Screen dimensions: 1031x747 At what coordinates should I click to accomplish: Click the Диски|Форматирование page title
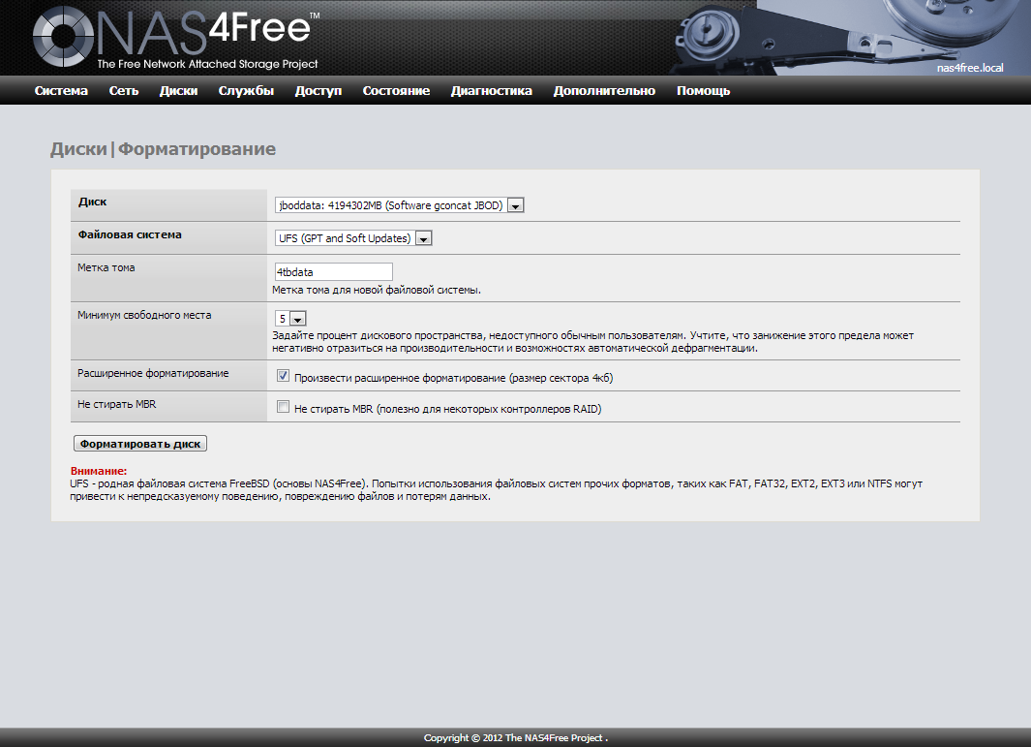pos(163,149)
